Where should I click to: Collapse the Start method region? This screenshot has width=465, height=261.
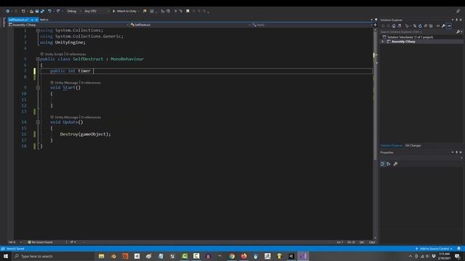38,88
